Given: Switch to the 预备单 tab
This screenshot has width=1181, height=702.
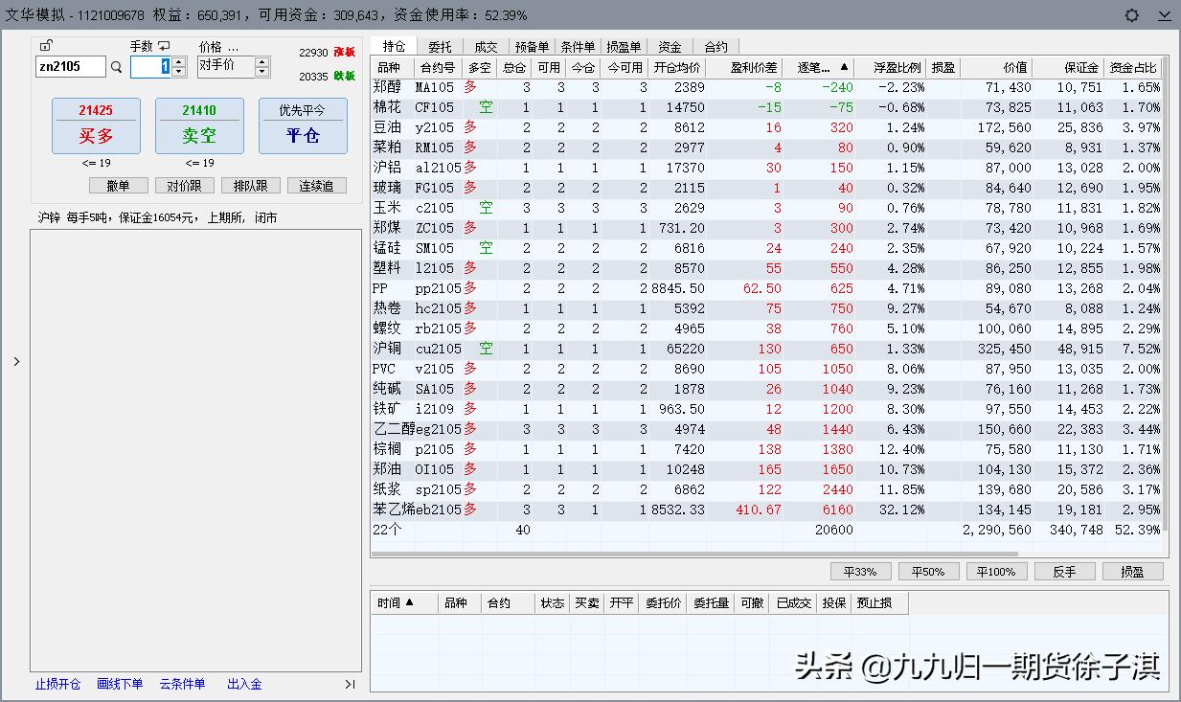Looking at the screenshot, I should point(532,46).
